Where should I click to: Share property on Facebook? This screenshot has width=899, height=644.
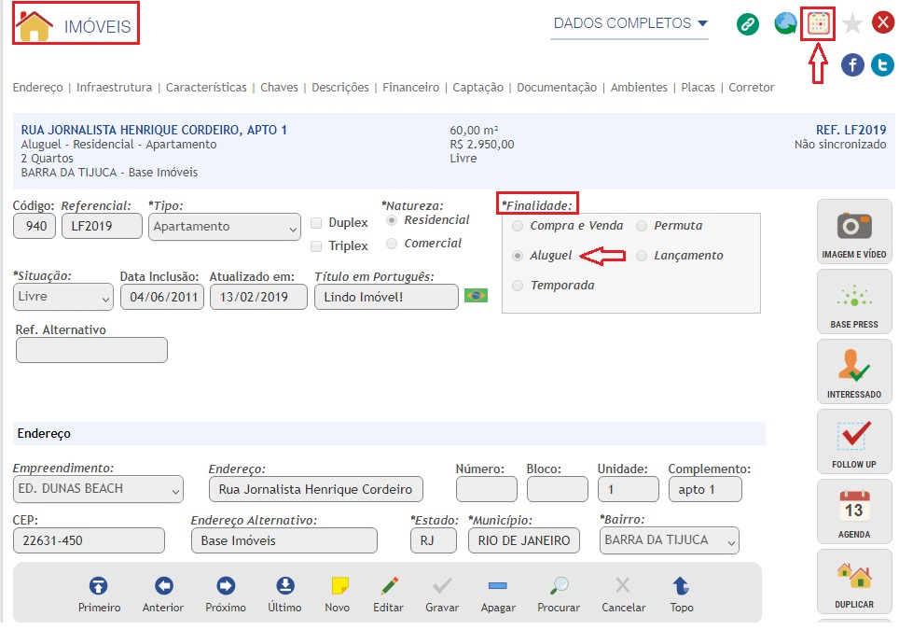point(852,64)
